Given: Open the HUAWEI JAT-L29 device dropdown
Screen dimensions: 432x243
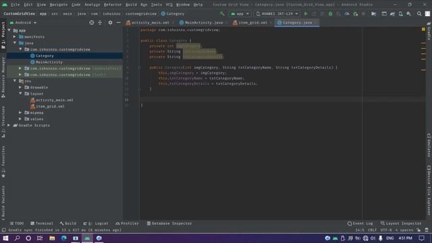Looking at the screenshot, I should click(277, 13).
